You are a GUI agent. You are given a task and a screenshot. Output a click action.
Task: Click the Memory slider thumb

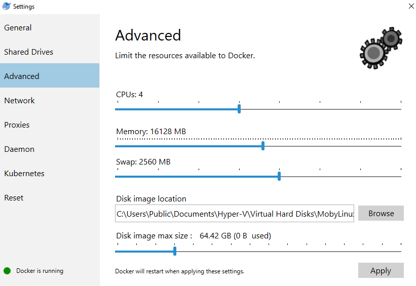pyautogui.click(x=263, y=146)
